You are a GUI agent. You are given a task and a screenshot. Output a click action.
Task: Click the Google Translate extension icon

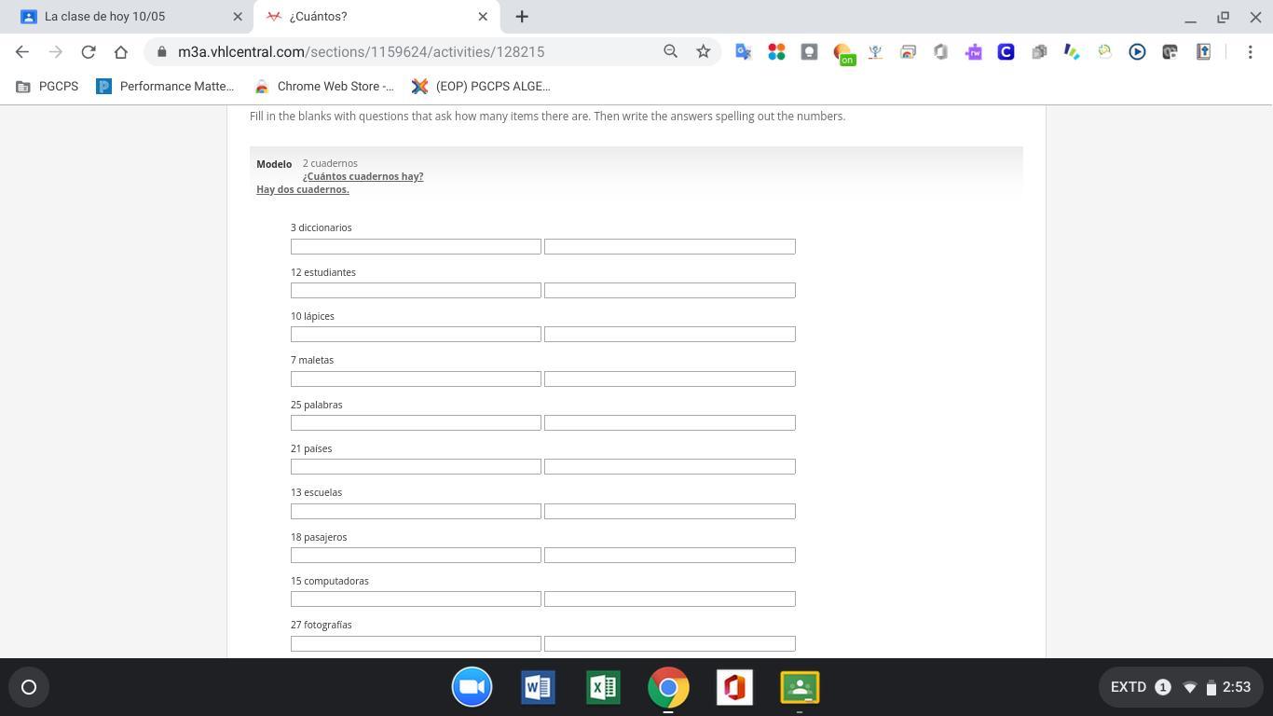coord(744,52)
